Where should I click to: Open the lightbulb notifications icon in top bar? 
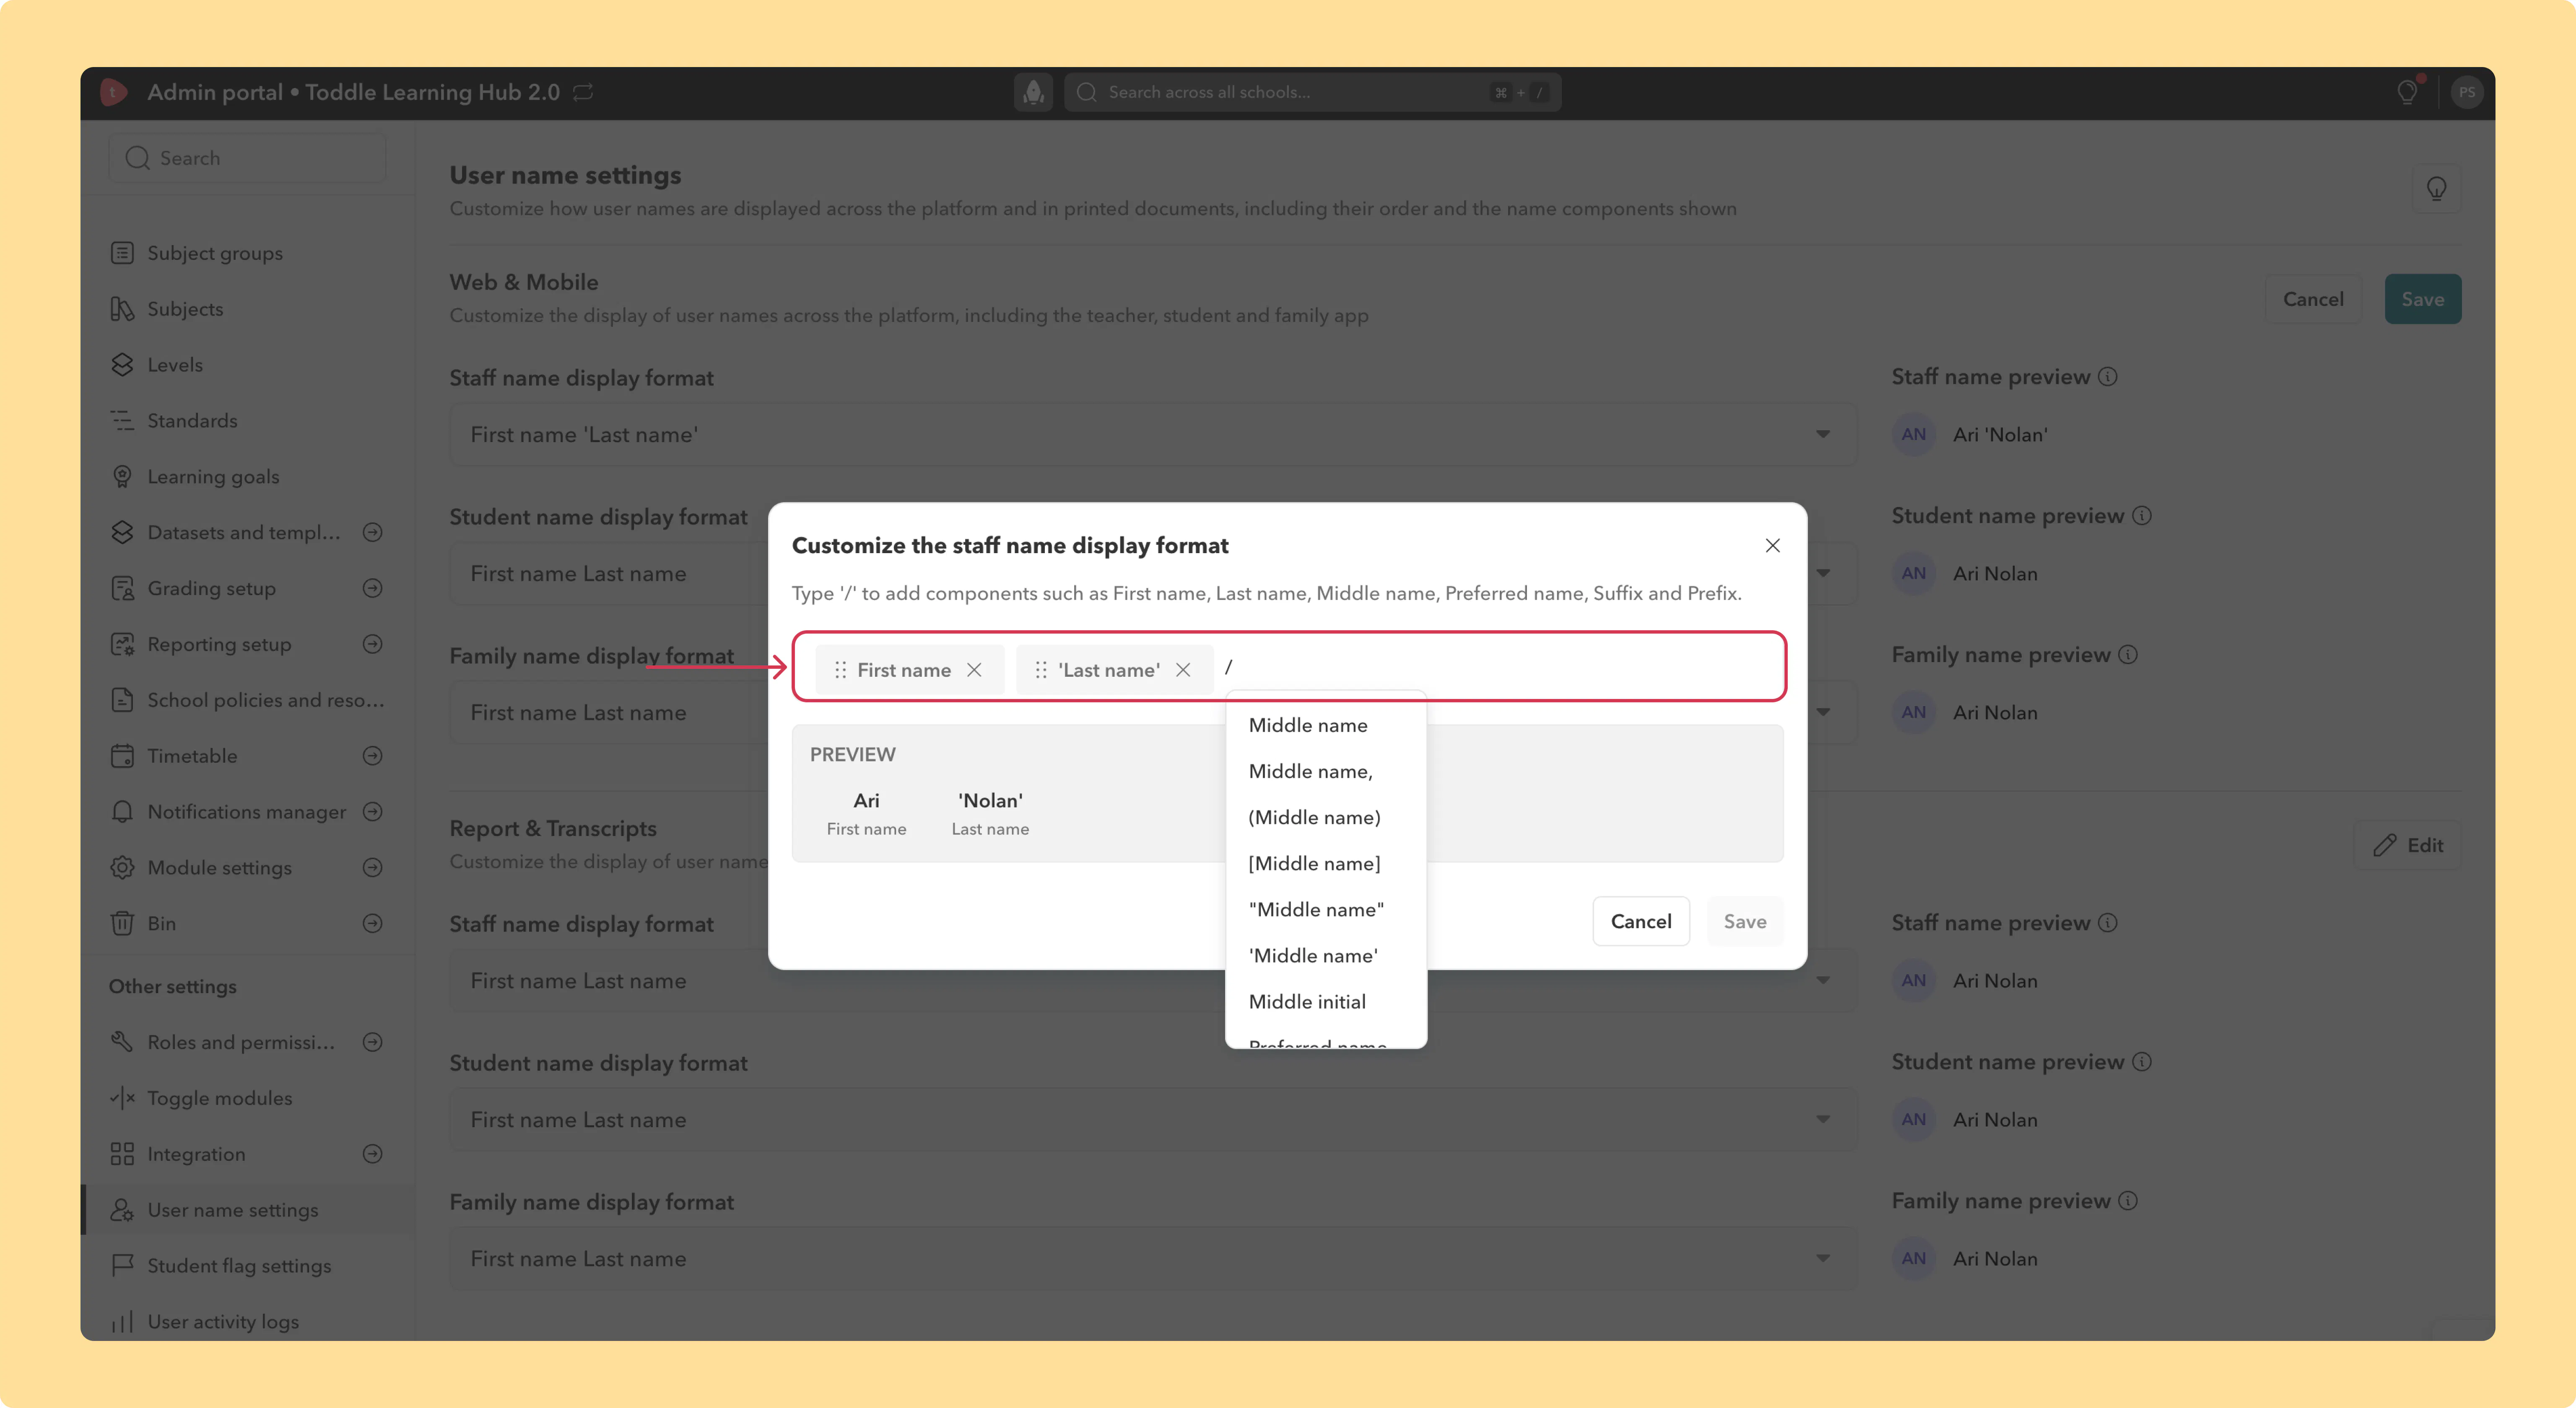click(2408, 92)
